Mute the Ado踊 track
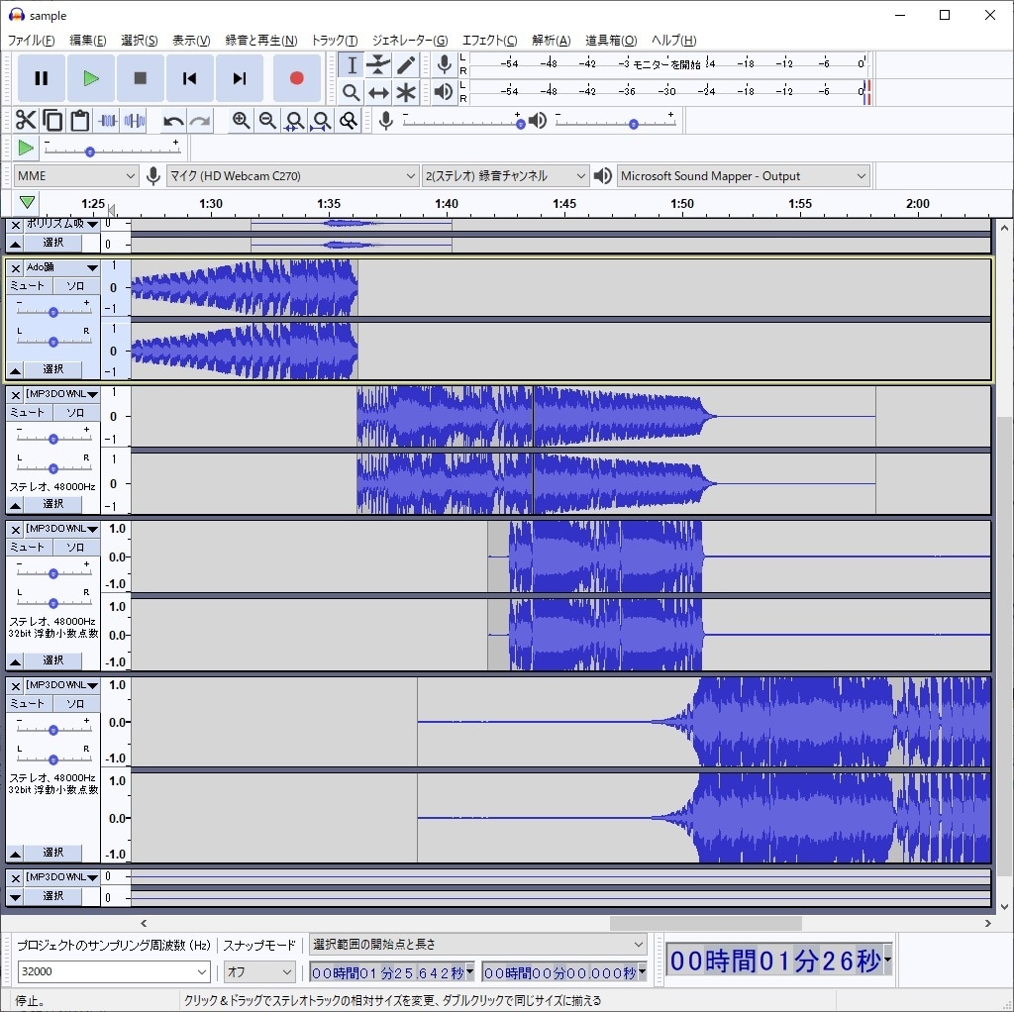 click(x=28, y=286)
